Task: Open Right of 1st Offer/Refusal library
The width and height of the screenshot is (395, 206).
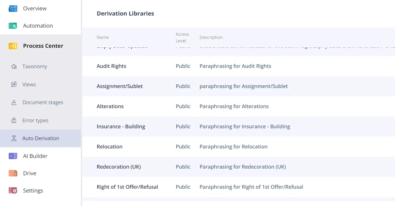Action: (128, 187)
